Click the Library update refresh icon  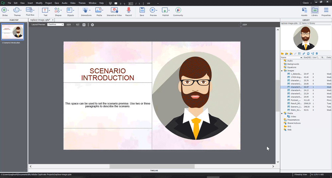pyautogui.click(x=308, y=53)
